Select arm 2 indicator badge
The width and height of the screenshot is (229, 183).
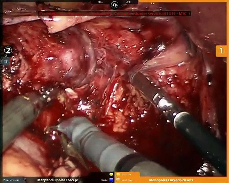point(8,50)
